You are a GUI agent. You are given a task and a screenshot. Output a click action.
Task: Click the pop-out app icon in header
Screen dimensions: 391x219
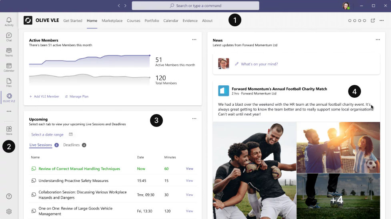[373, 21]
